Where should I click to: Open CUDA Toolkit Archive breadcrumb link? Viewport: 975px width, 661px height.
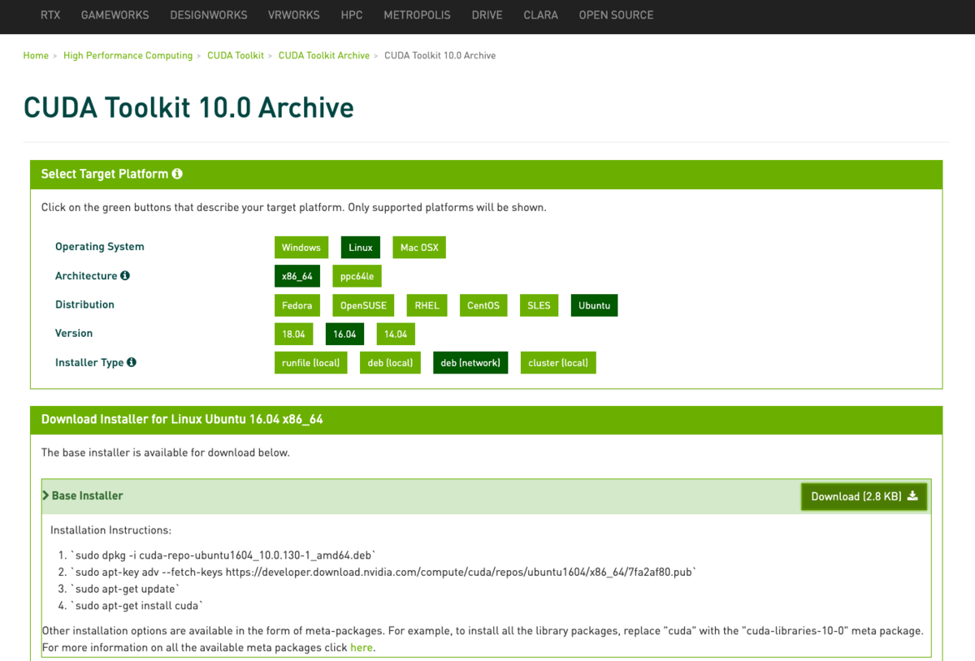tap(324, 55)
